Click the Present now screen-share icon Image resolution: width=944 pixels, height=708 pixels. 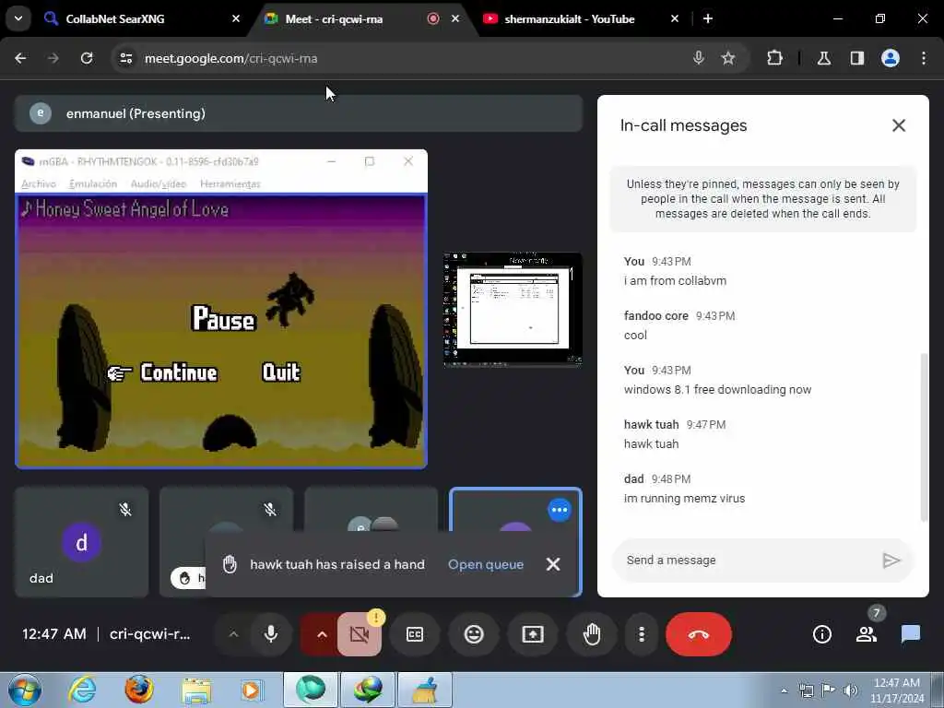(x=533, y=634)
